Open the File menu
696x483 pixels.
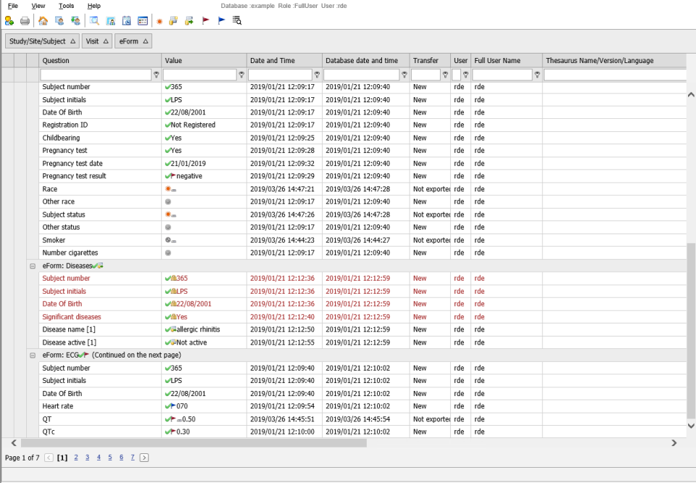(x=13, y=6)
